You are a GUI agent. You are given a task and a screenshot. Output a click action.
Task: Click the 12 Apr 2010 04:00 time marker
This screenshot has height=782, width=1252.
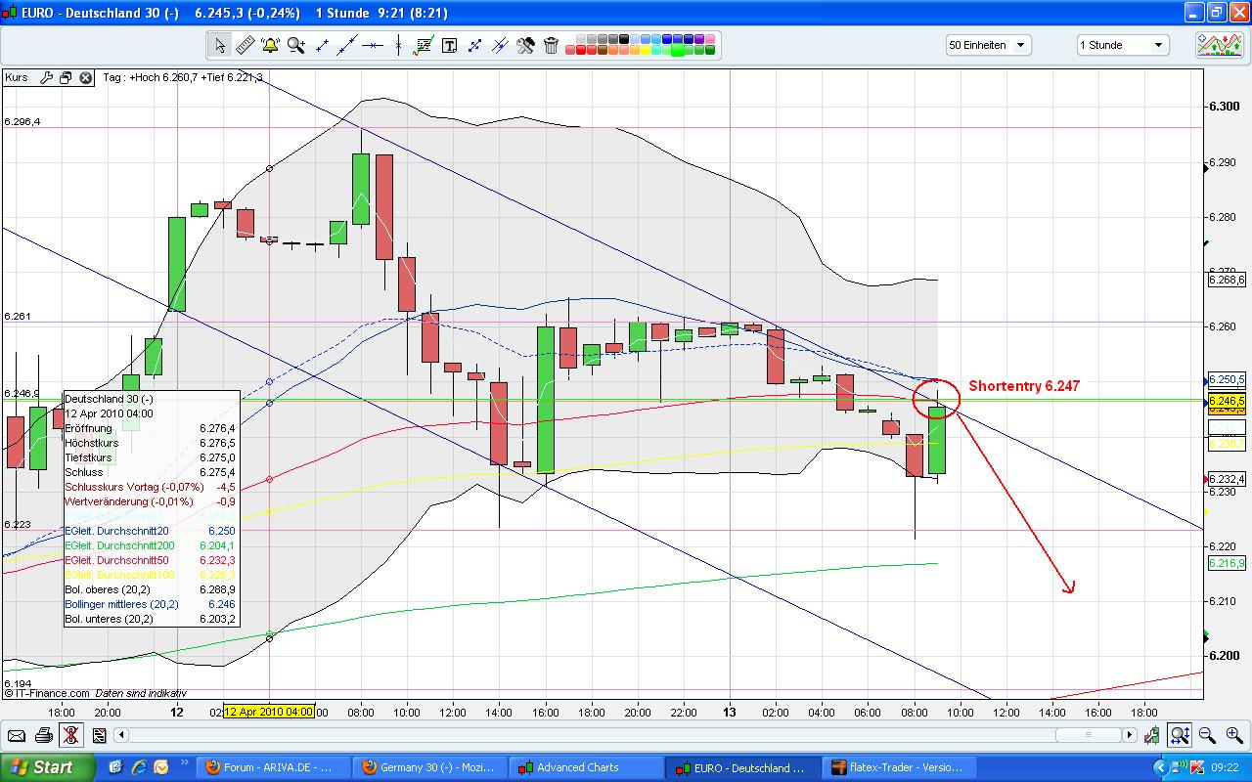tap(269, 712)
